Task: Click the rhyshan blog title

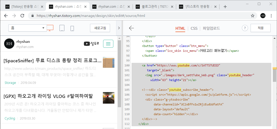Action: 23,42
